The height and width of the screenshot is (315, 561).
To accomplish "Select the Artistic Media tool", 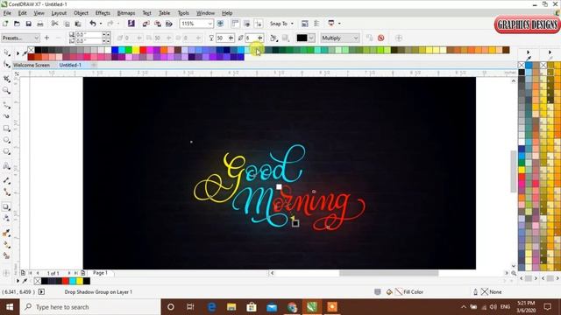I will click(6, 116).
